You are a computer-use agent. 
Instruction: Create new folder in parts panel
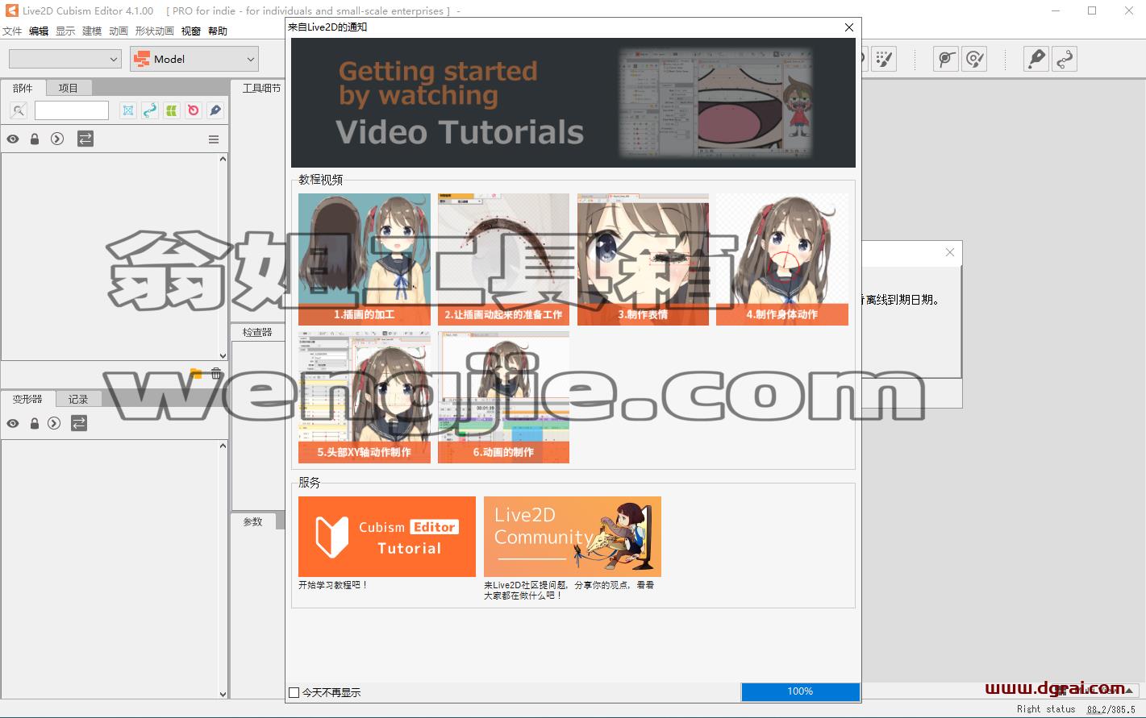(196, 373)
